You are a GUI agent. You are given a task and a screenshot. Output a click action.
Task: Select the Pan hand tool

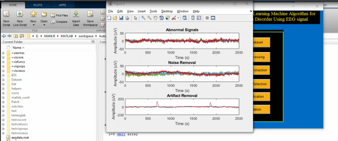tap(155, 18)
